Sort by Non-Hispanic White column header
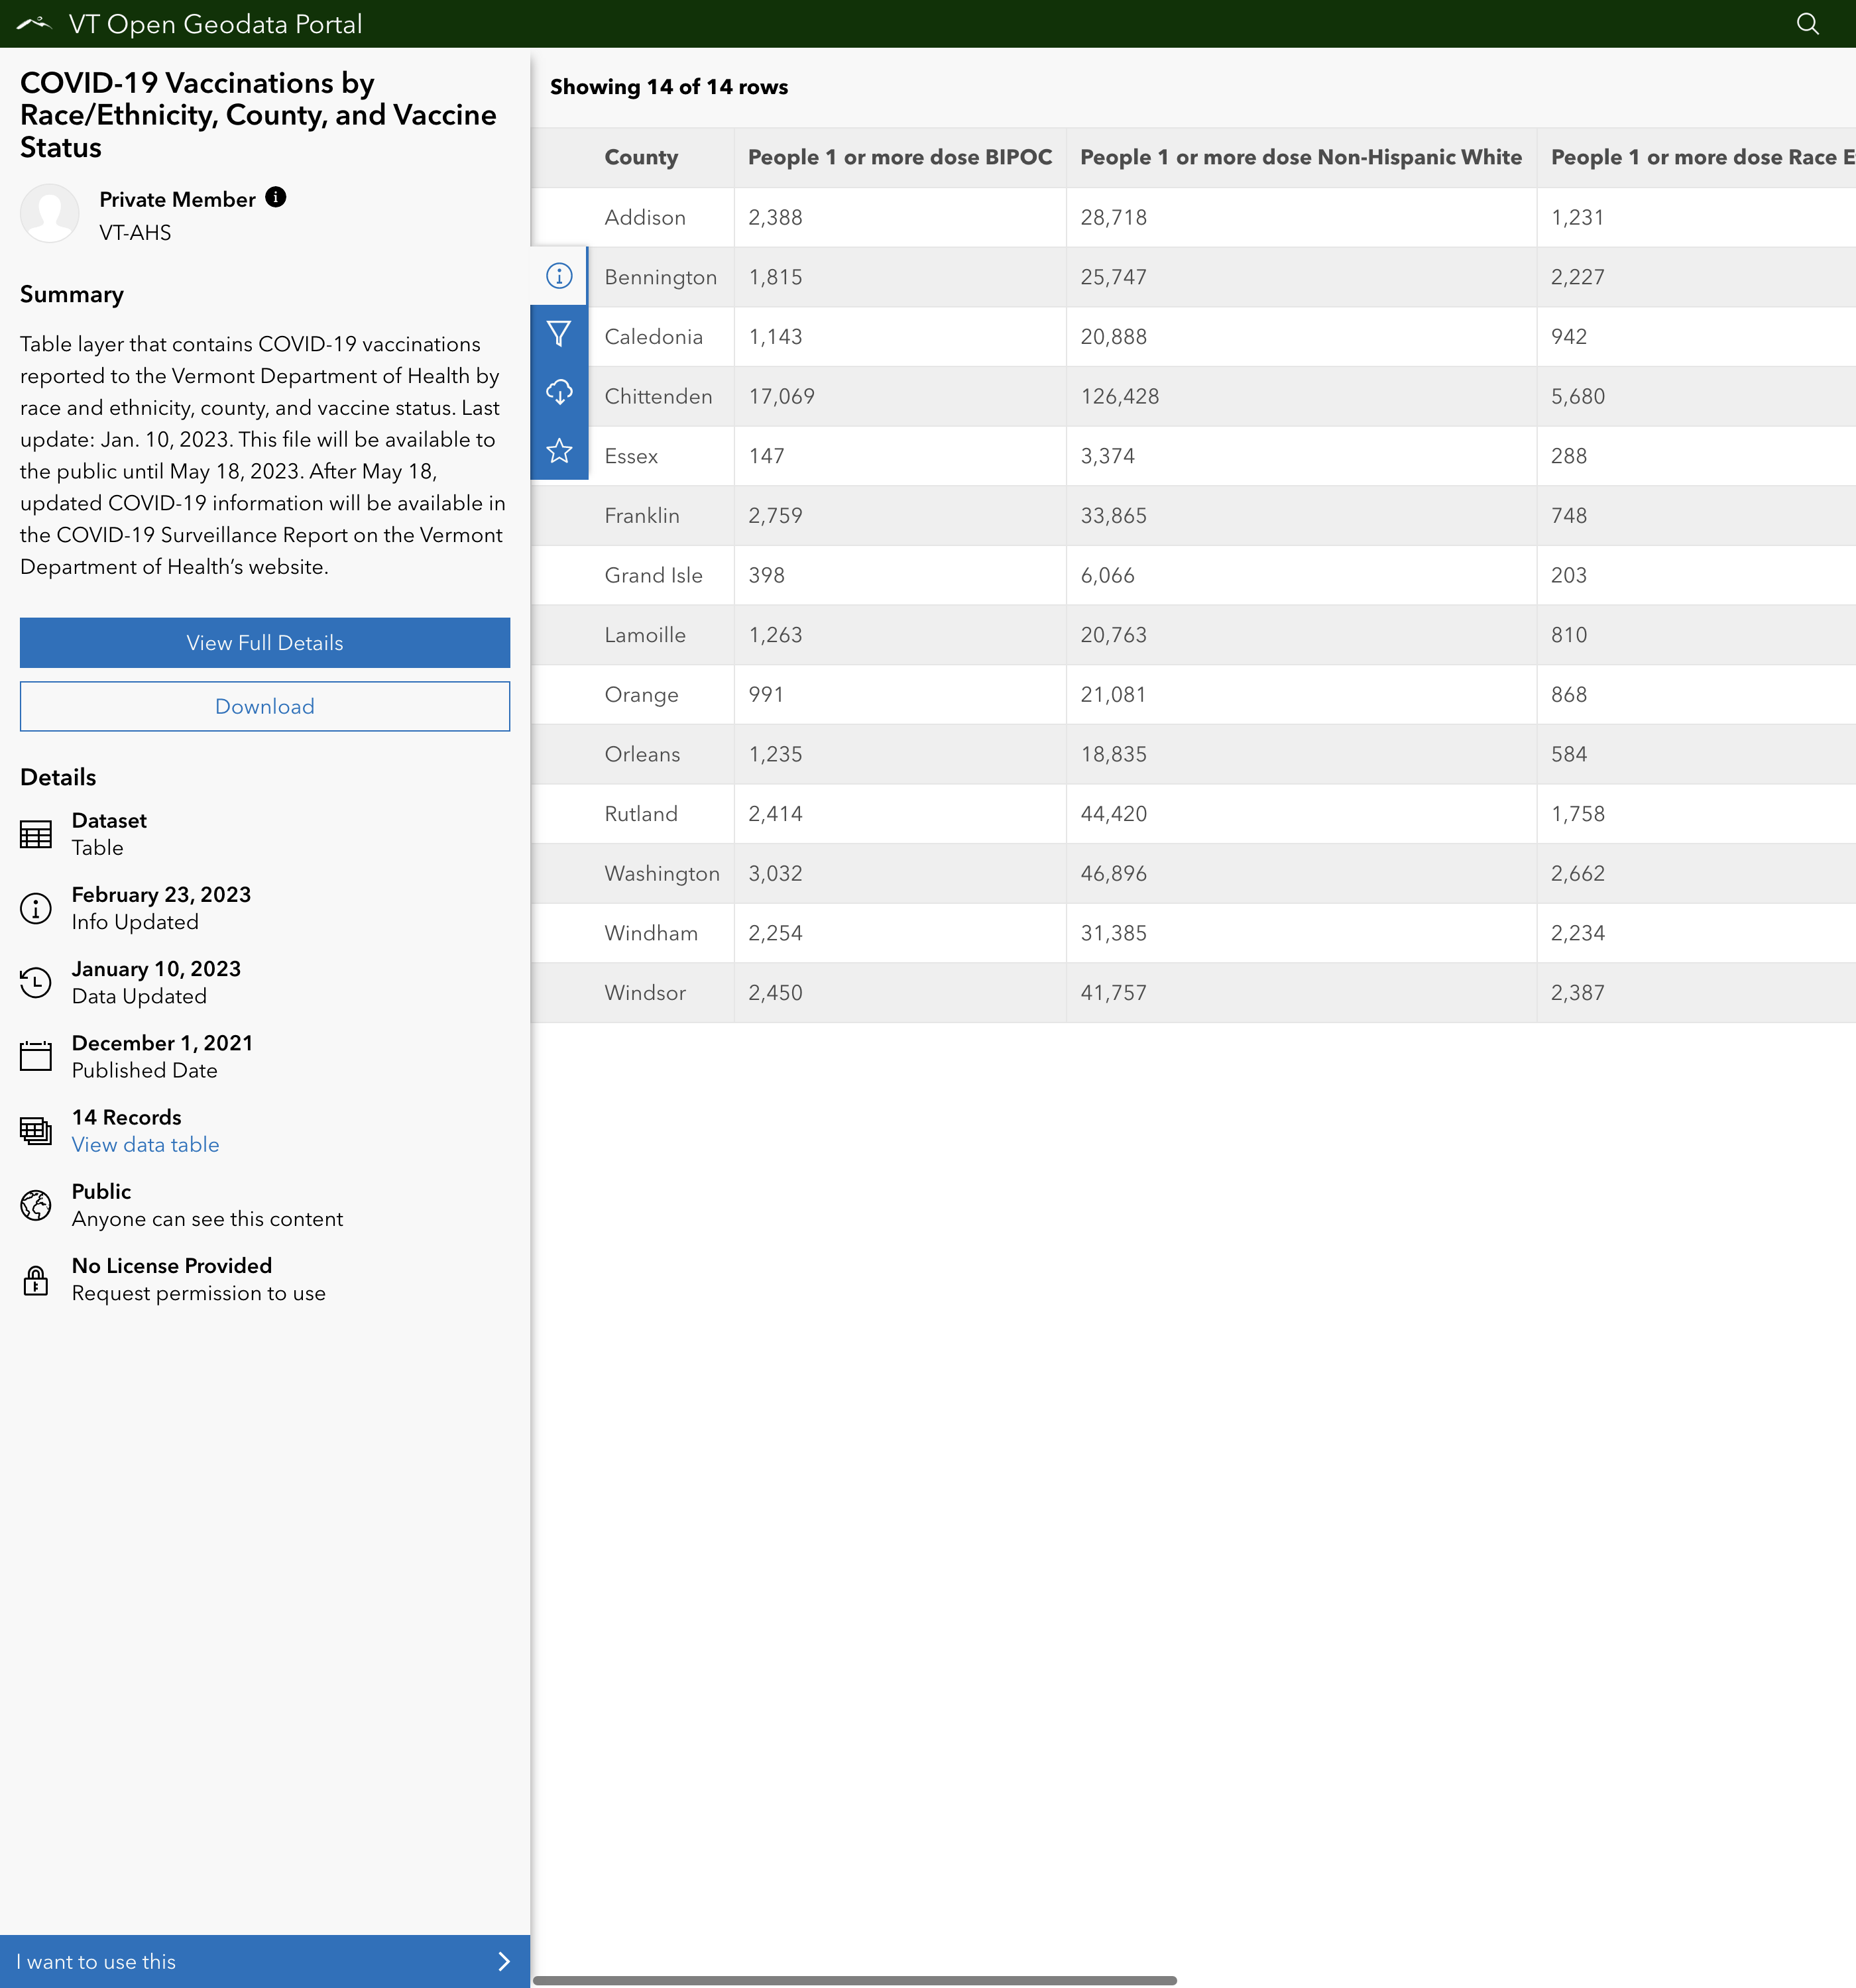Screen dimensions: 1856x1988 (1300, 157)
